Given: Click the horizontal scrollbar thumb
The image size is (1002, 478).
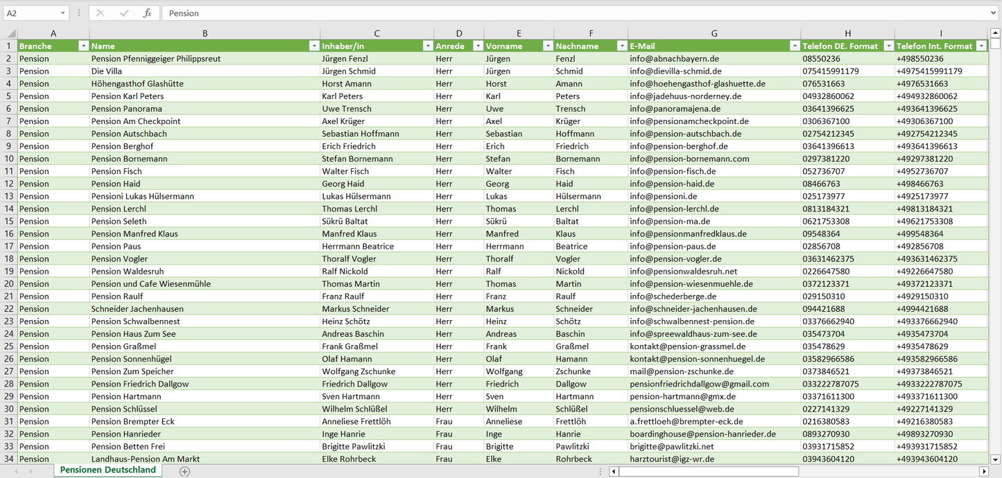Looking at the screenshot, I should [x=707, y=471].
